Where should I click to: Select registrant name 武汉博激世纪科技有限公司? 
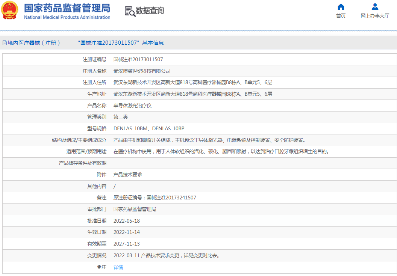click(x=142, y=71)
